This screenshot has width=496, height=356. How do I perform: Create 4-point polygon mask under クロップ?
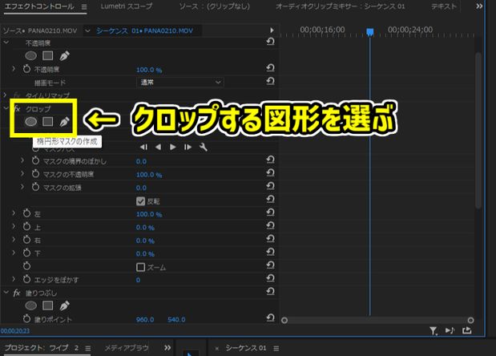(48, 122)
